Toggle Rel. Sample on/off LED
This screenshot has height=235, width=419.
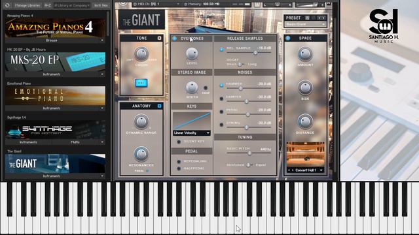click(221, 50)
